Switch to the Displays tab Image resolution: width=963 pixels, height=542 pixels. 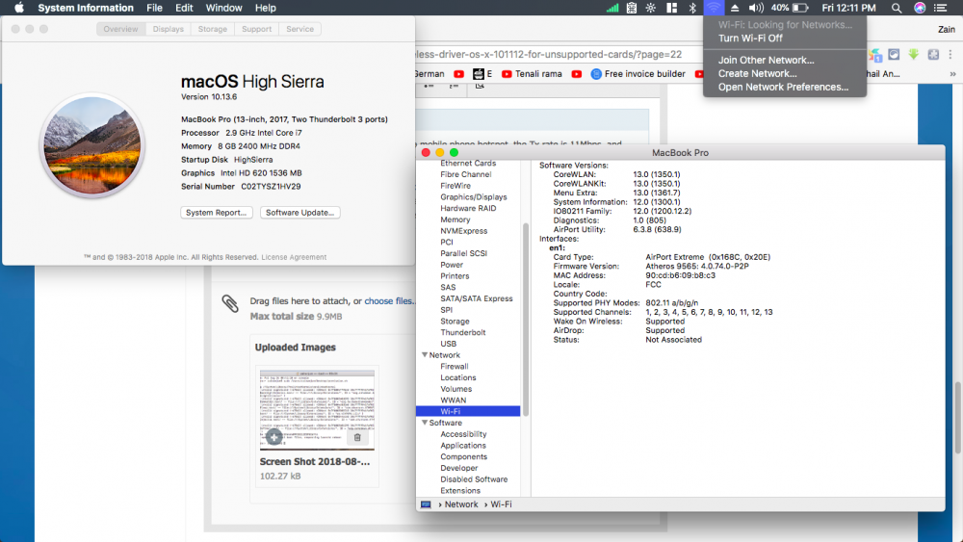point(169,29)
